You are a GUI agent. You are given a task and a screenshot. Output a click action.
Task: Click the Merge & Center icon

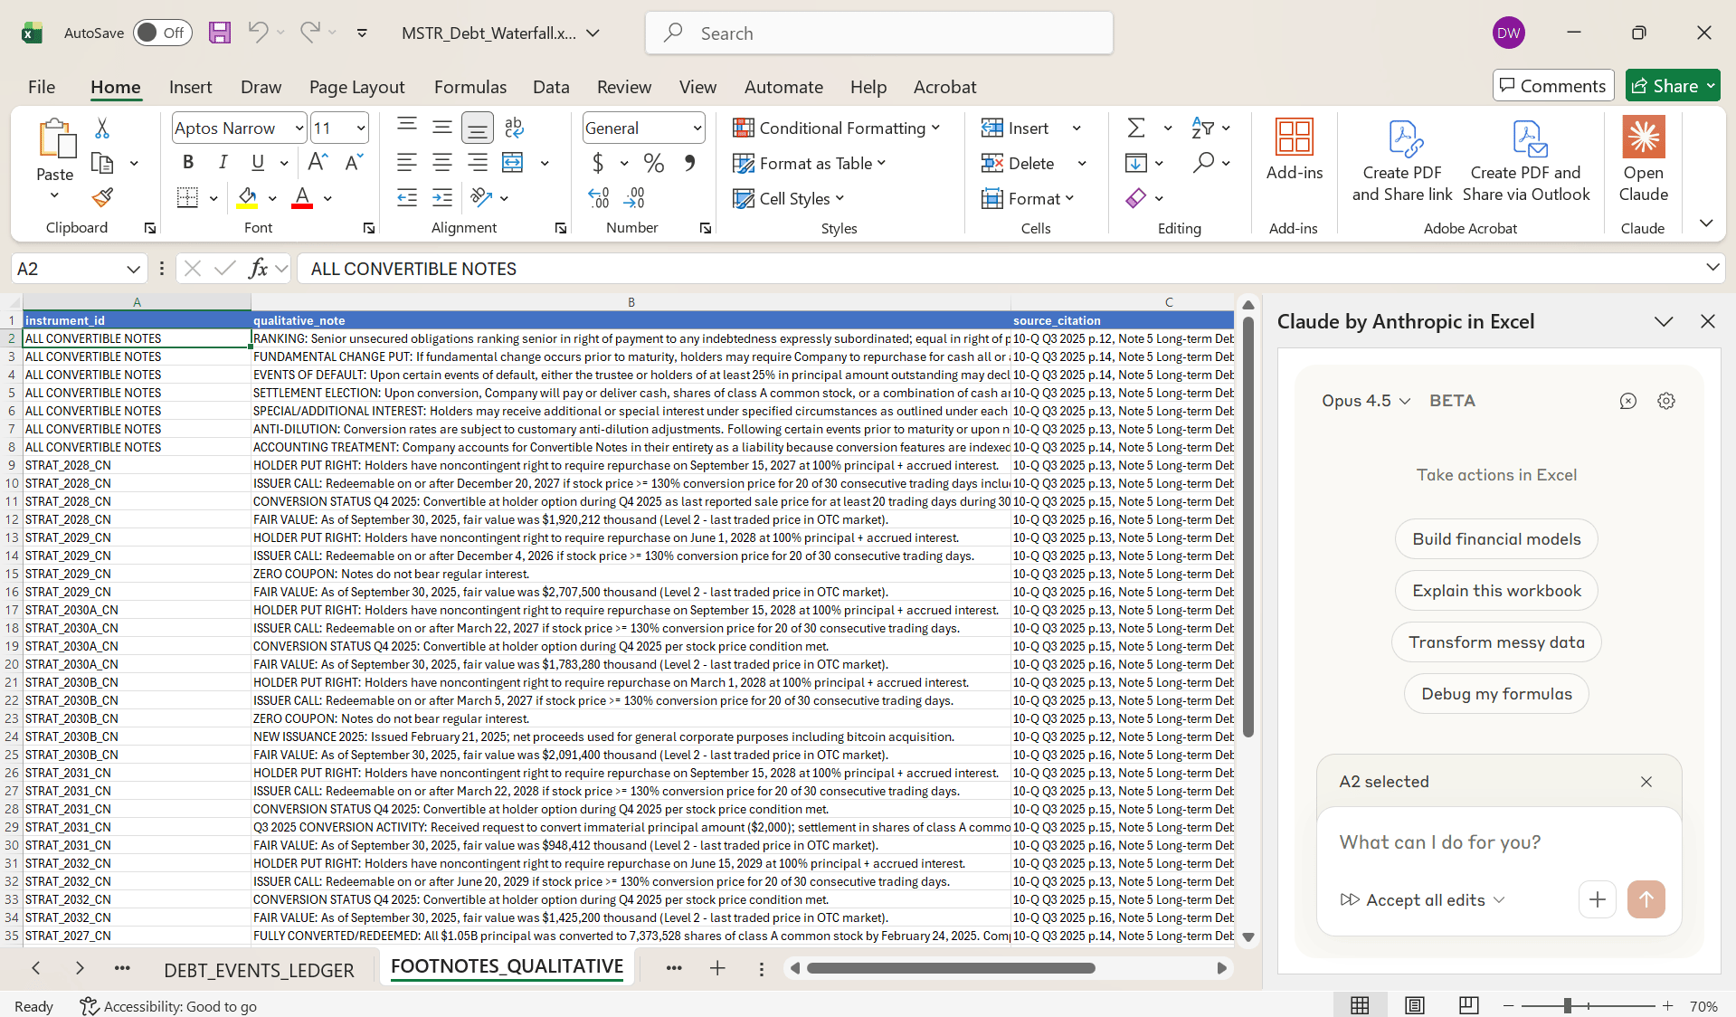[x=513, y=163]
